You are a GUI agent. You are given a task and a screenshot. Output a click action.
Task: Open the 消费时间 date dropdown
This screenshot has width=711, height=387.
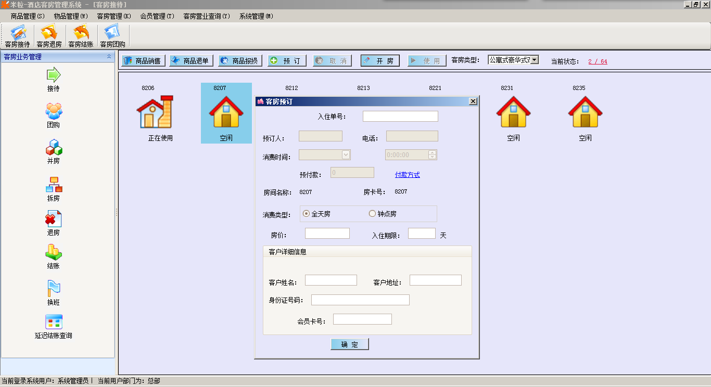pos(346,154)
